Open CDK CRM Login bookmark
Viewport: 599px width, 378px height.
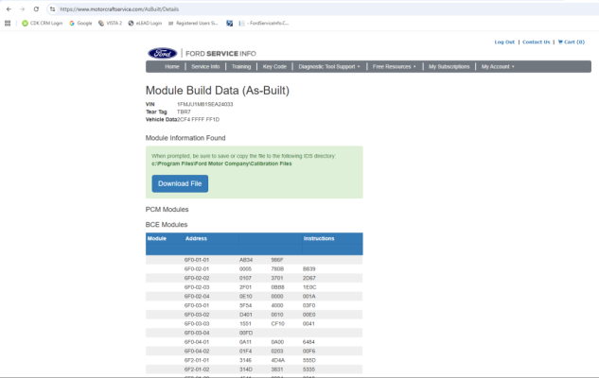(42, 24)
